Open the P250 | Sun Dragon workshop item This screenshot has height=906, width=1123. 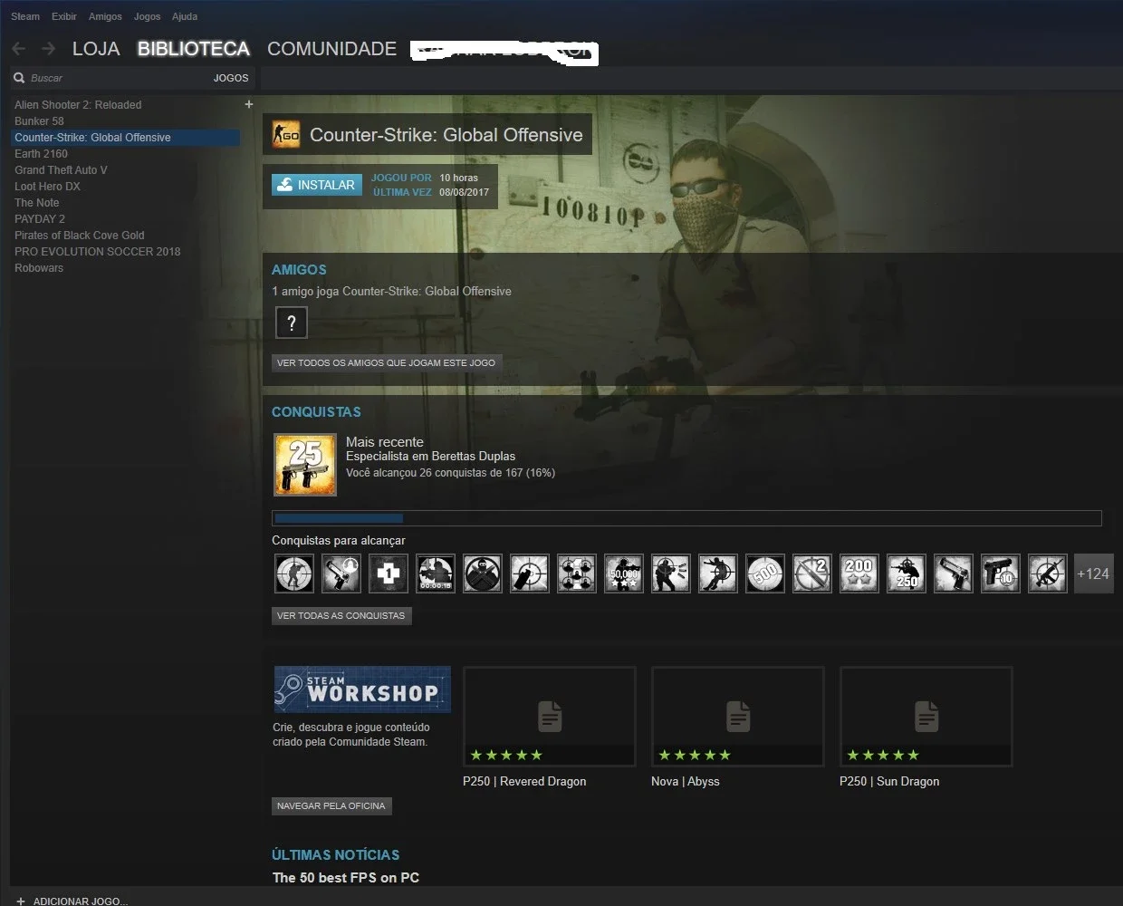pos(926,718)
